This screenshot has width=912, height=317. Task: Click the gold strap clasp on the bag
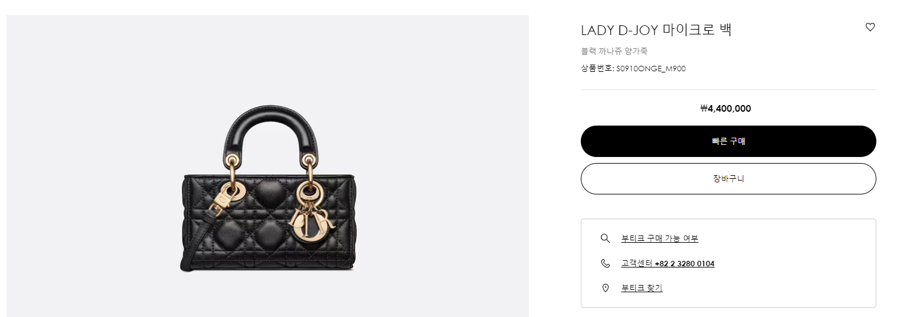coord(221,204)
